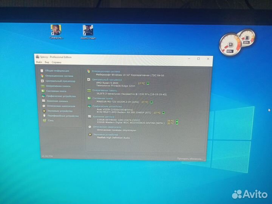
Task: Open Оперативная память section in the sidebar
Action: (x=58, y=86)
